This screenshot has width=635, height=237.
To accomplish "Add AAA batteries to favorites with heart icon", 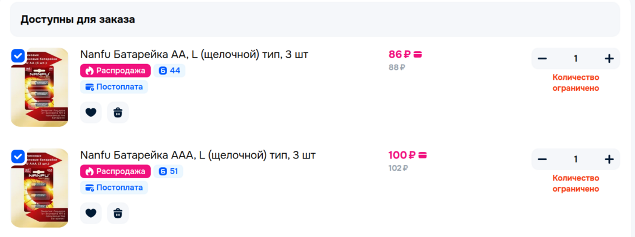I will 91,213.
